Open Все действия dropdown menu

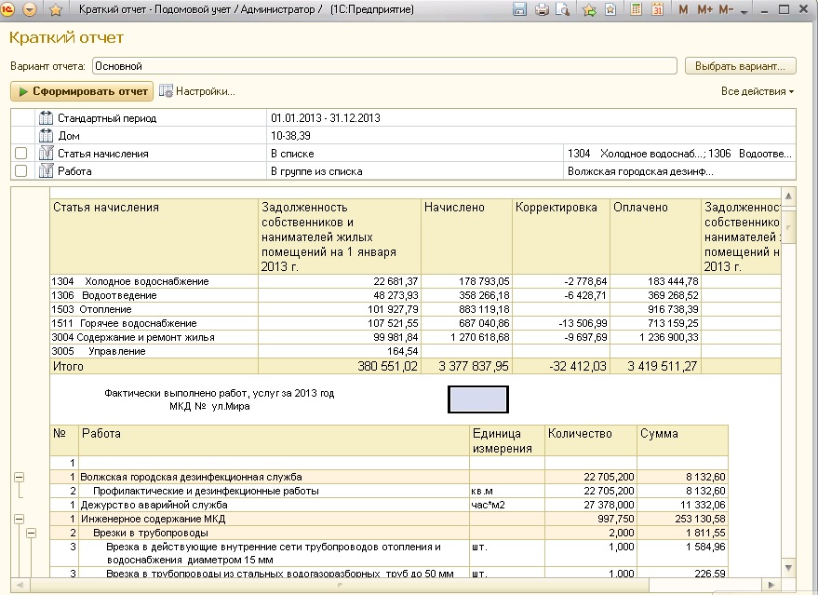coord(758,91)
